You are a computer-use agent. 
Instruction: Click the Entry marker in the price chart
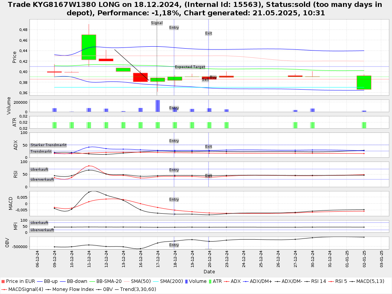click(x=174, y=28)
